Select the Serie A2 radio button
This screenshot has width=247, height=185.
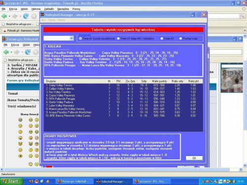tap(162, 38)
